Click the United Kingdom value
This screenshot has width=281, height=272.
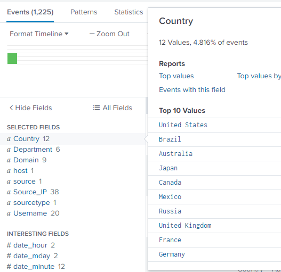pos(185,226)
